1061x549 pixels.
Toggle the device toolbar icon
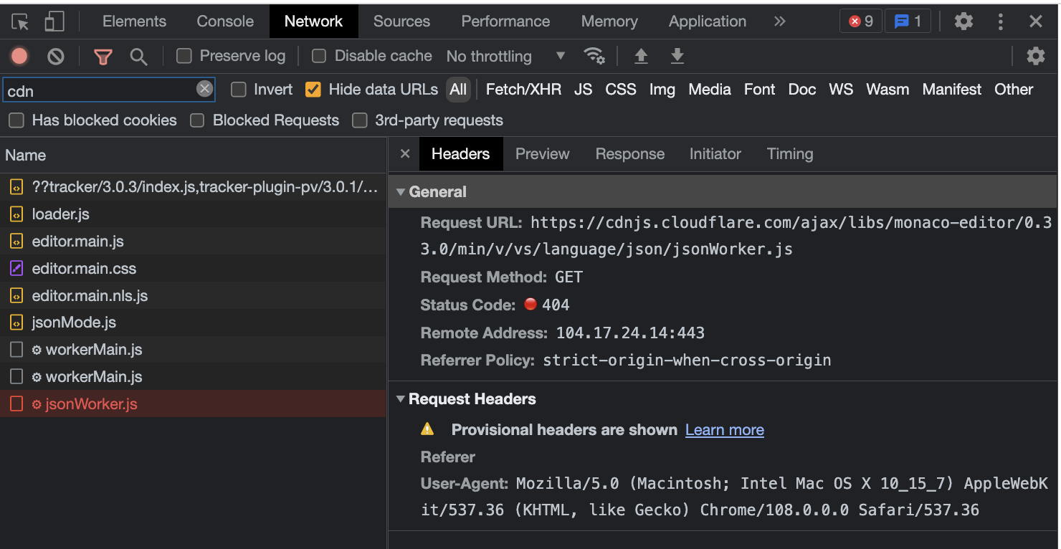click(x=54, y=21)
